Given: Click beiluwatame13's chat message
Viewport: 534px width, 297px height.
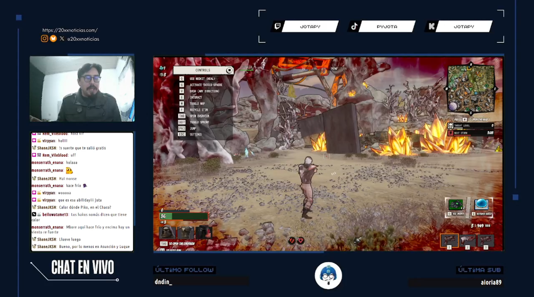Looking at the screenshot, I should 80,217.
